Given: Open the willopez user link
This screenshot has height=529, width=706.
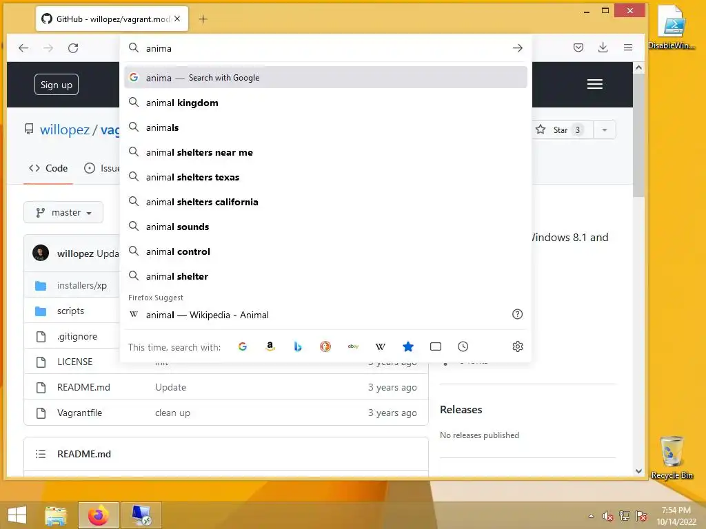Looking at the screenshot, I should 65,129.
